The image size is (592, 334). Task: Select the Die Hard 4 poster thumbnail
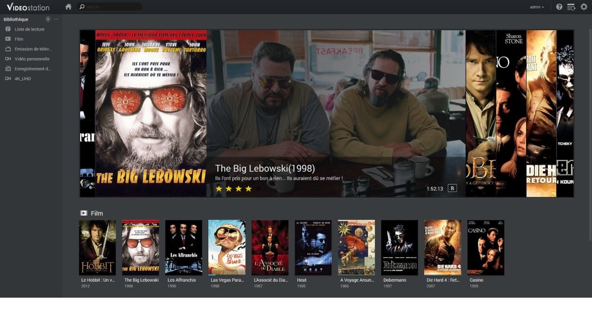pos(443,248)
